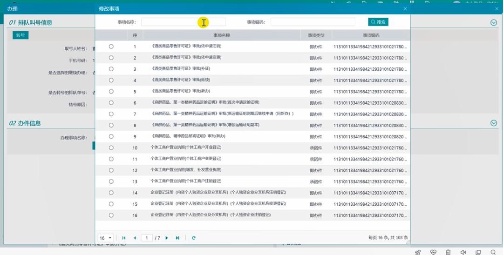Collapse the 01 排队叫号信息 section
The height and width of the screenshot is (255, 503).
[x=494, y=22]
